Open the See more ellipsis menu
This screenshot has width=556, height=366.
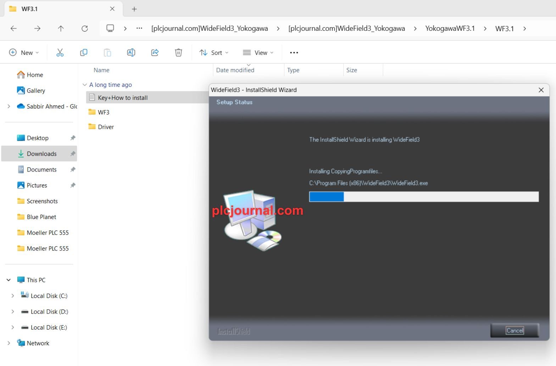click(294, 52)
